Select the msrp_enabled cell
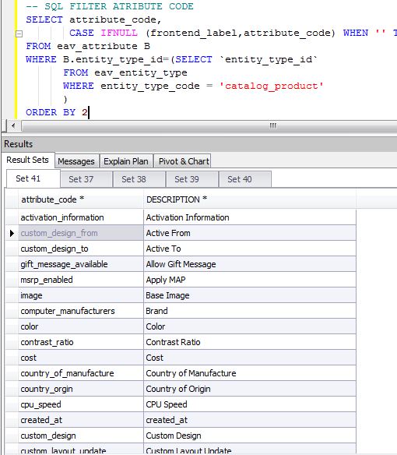 (81, 280)
